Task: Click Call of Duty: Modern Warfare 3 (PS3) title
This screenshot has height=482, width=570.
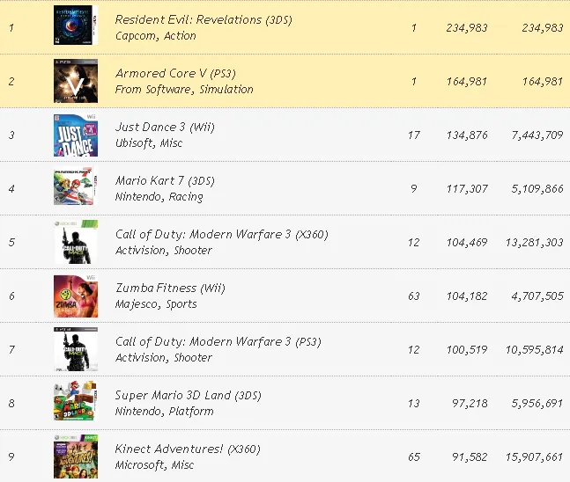Action: (x=218, y=341)
